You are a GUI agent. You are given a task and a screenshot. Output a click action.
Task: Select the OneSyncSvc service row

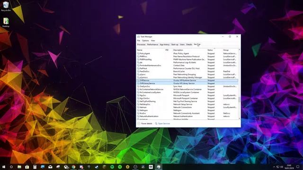click(187, 86)
